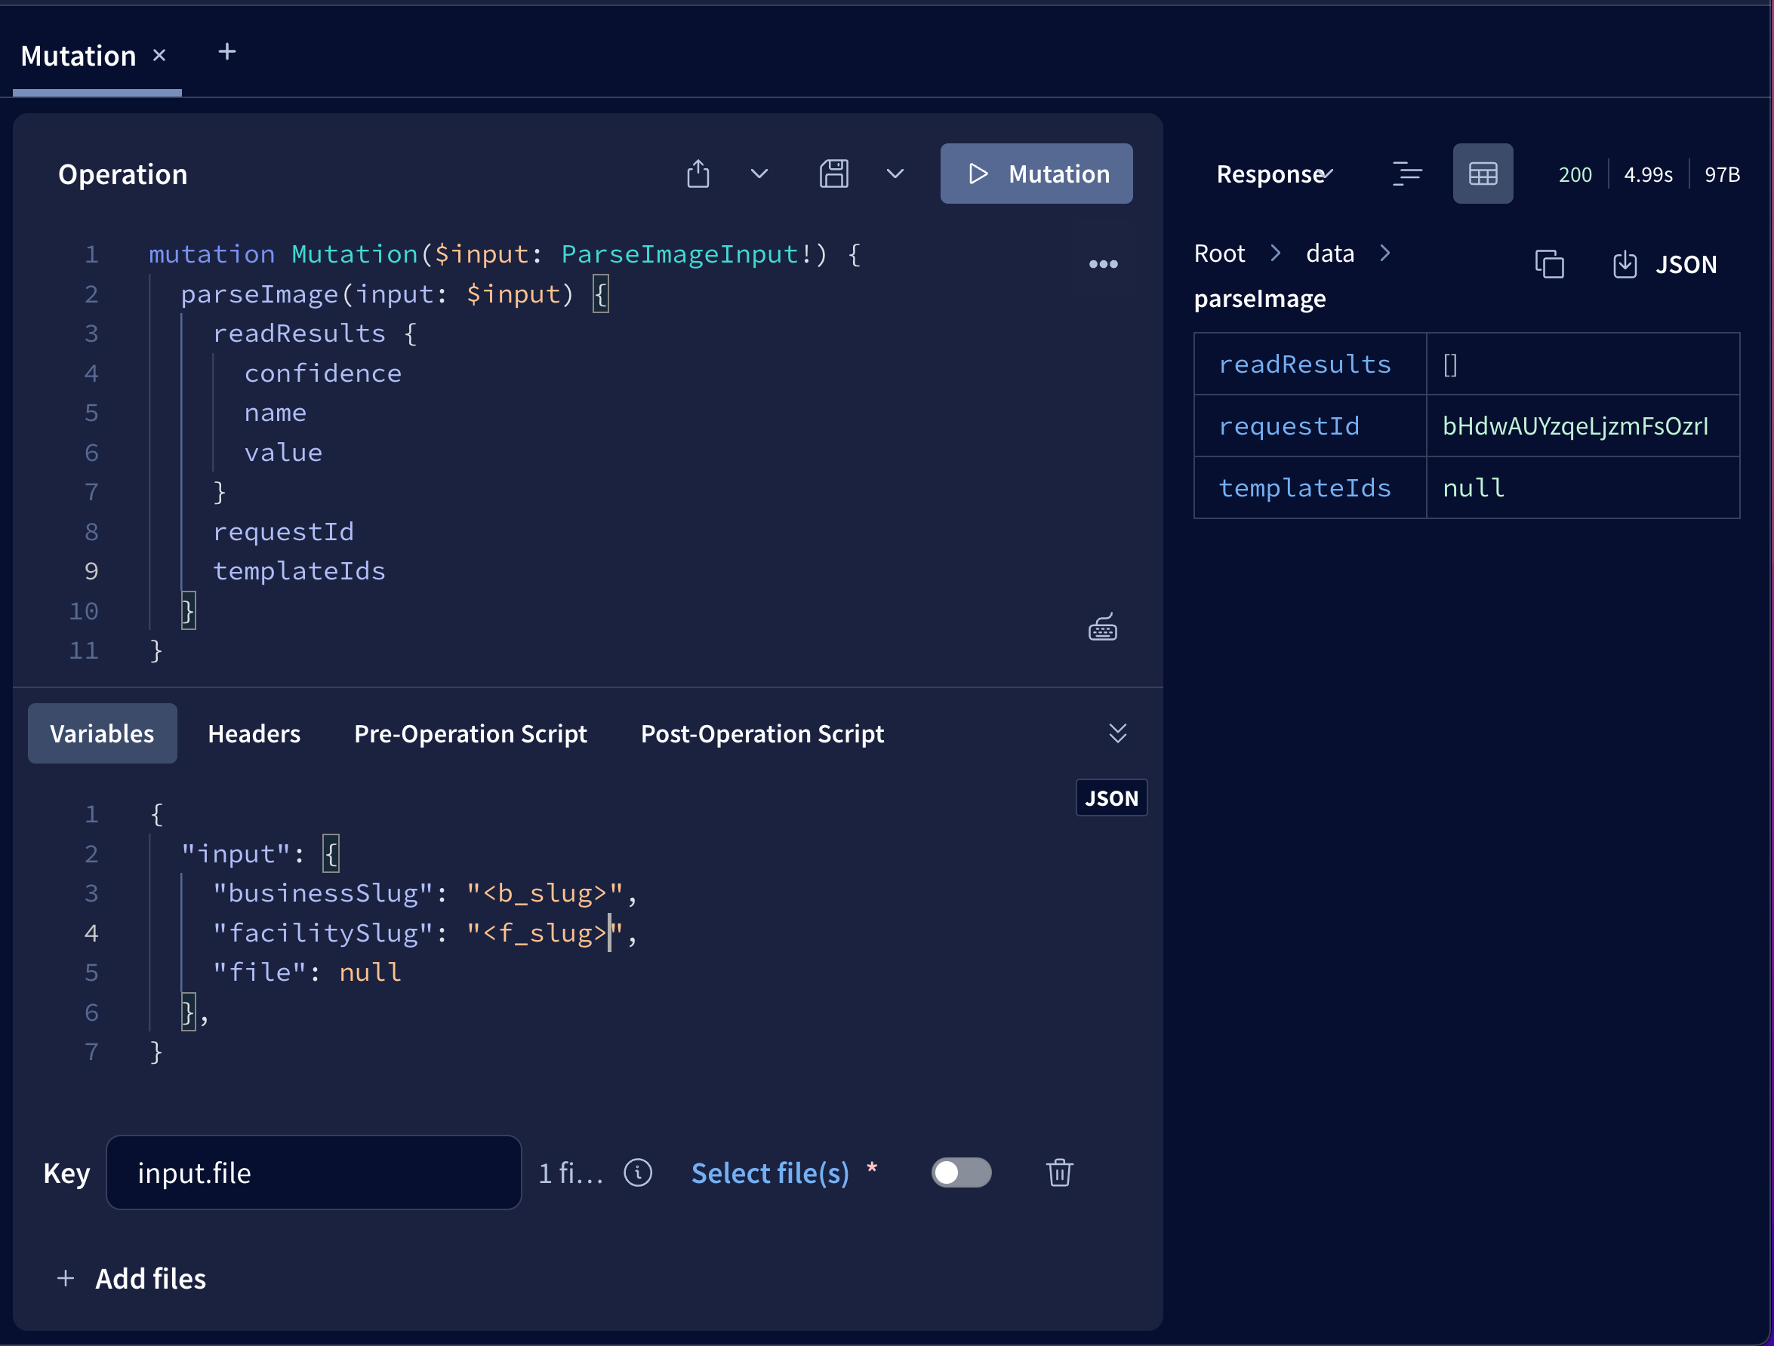Viewport: 1774px width, 1346px height.
Task: Open the operation overflow menu
Action: (x=1104, y=264)
